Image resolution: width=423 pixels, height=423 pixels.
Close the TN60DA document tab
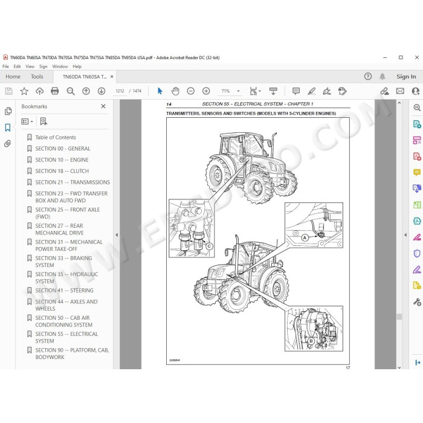[x=112, y=77]
